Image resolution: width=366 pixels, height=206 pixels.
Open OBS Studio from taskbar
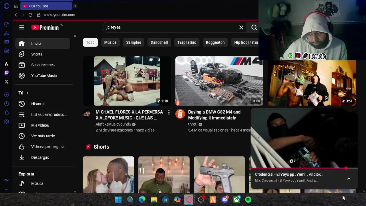tap(201, 200)
